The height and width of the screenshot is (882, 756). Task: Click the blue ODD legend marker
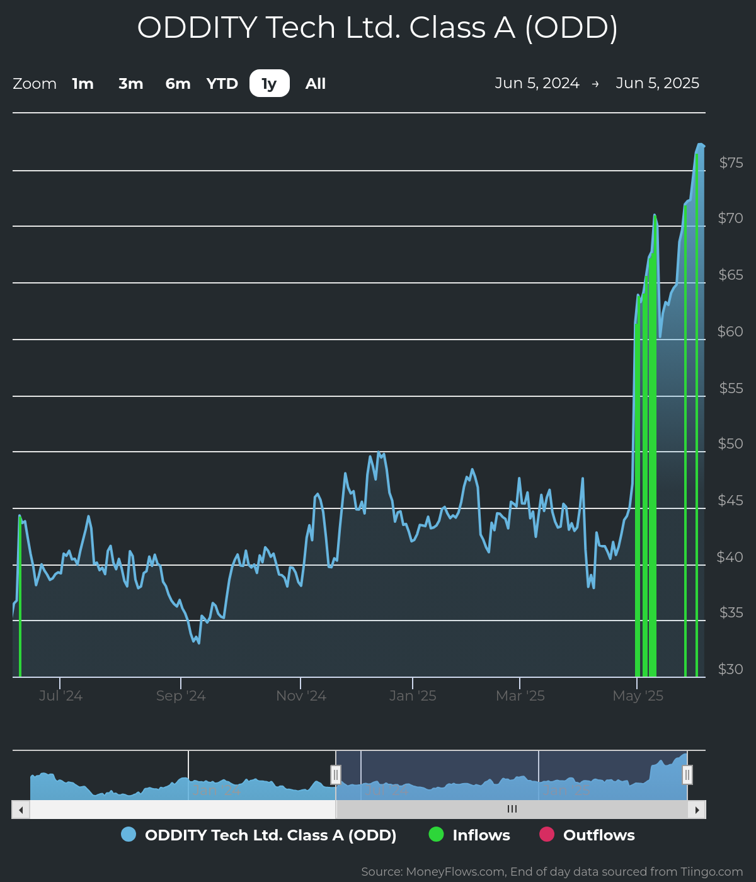129,834
